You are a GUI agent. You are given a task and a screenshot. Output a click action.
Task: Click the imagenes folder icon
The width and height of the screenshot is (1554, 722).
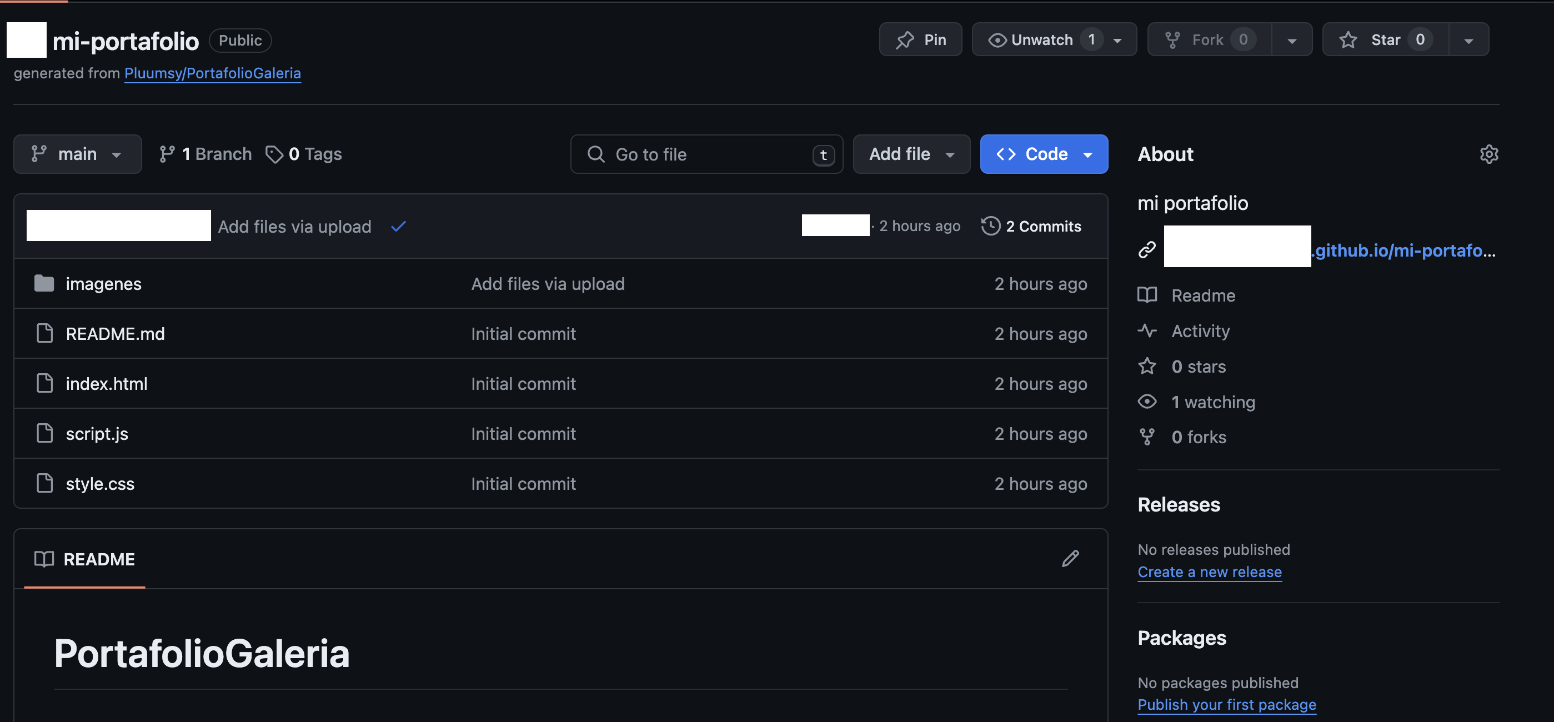point(44,283)
